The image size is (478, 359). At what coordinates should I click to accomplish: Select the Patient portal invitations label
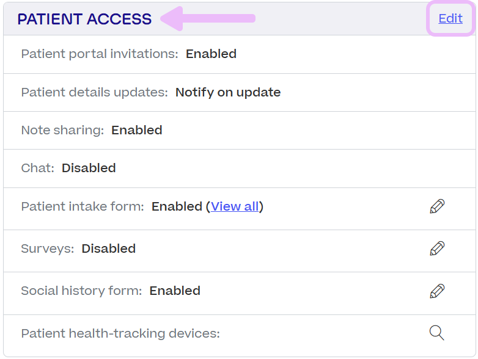[100, 54]
